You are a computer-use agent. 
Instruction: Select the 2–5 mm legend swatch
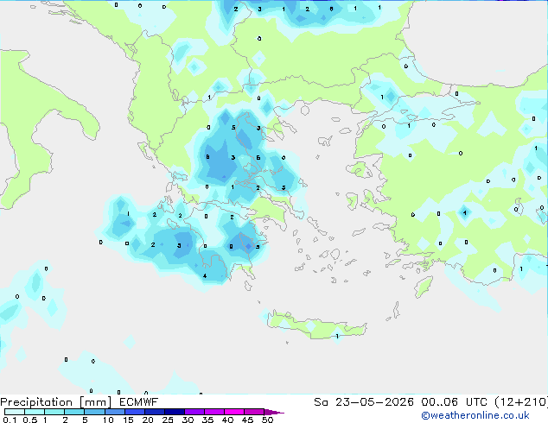coord(74,412)
